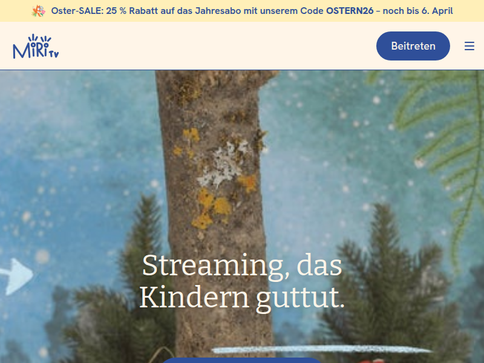This screenshot has width=484, height=363.
Task: Click the Miri TV logo
Action: (36, 47)
